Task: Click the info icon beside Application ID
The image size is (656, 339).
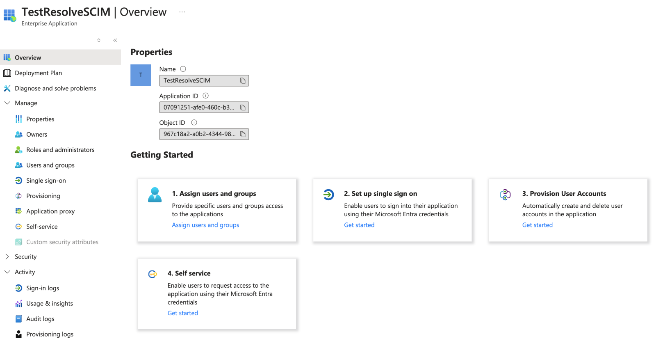Action: 206,96
